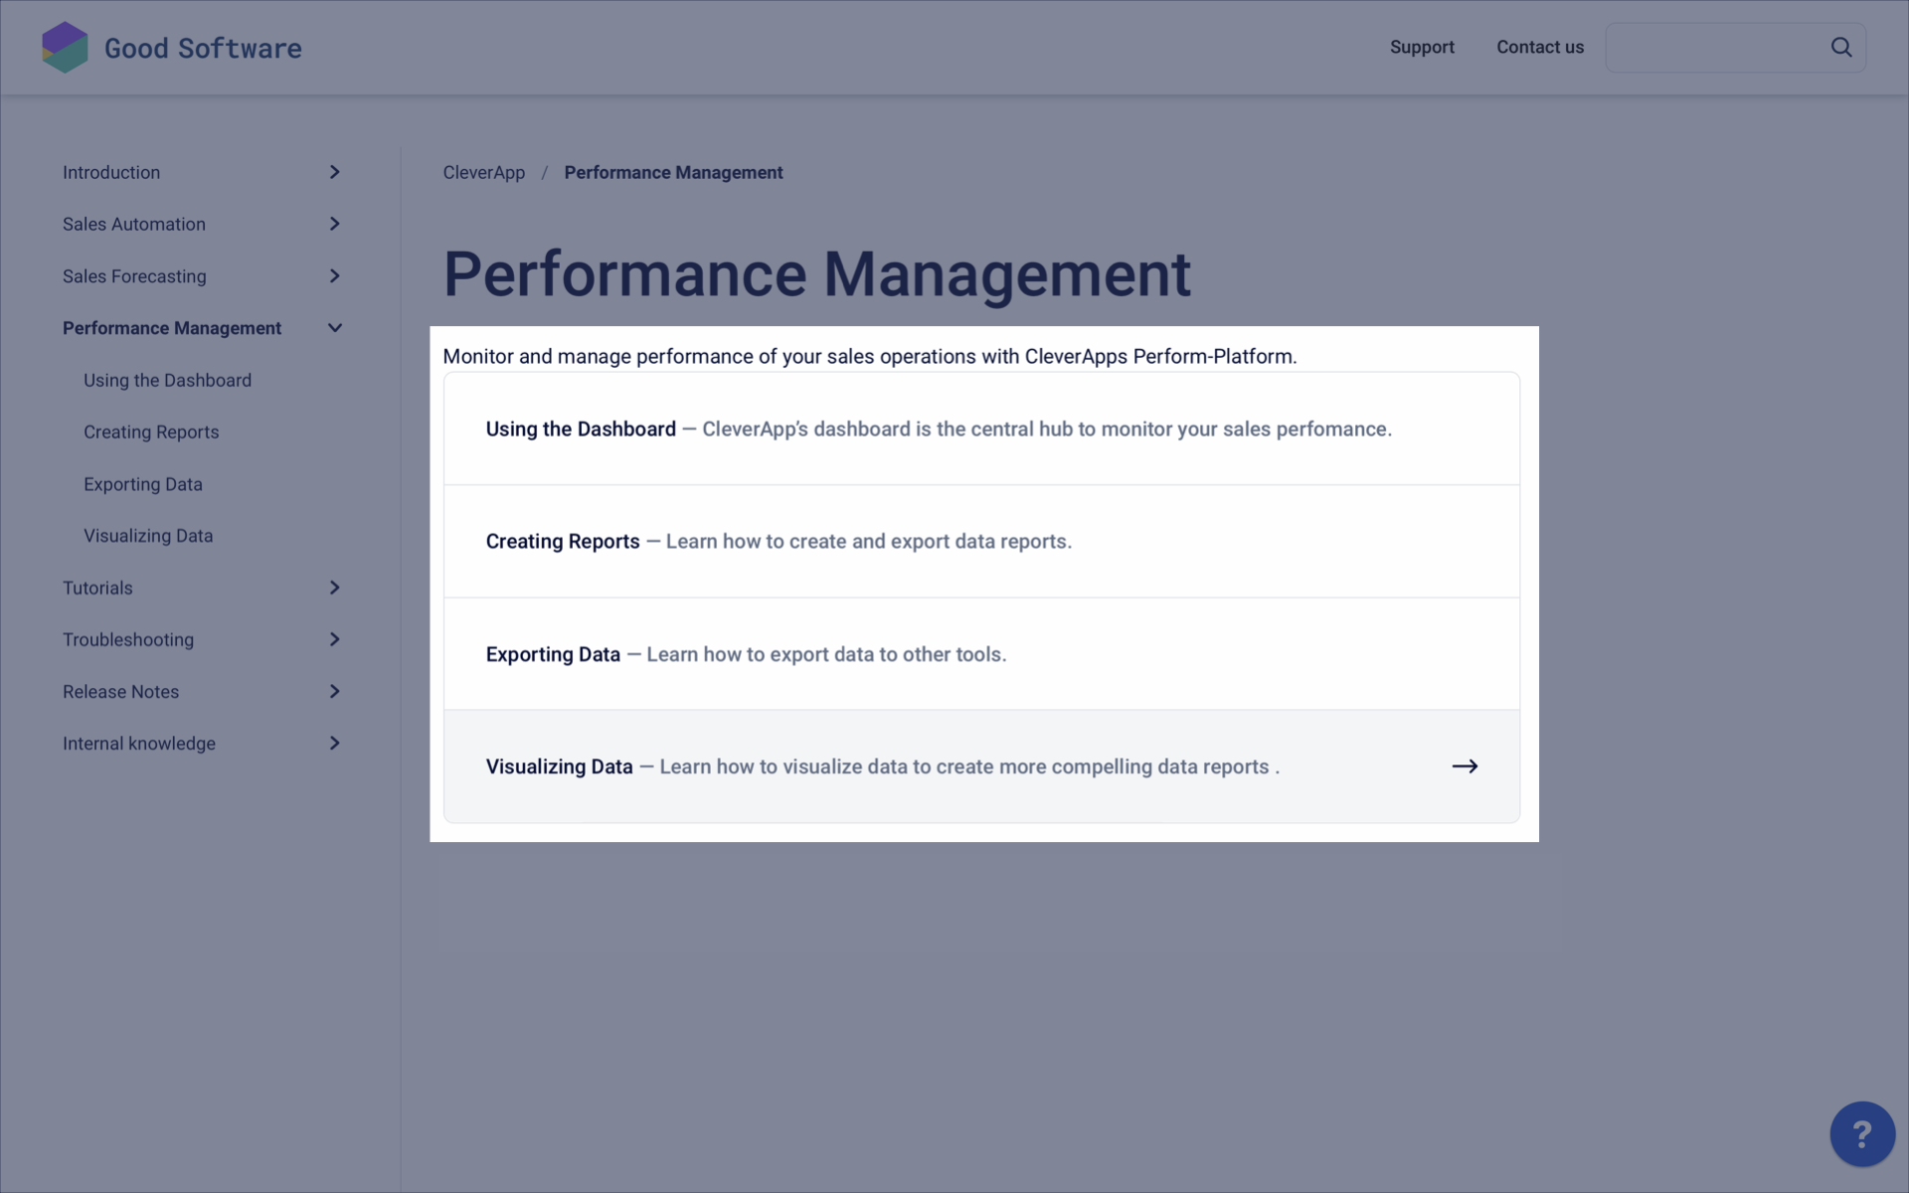Image resolution: width=1909 pixels, height=1193 pixels.
Task: Open the Creating Reports page
Action: (562, 540)
